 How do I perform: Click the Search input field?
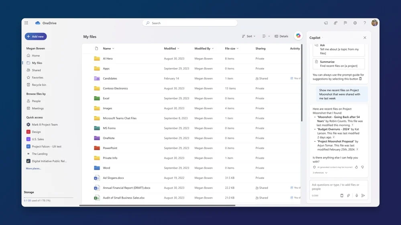(190, 23)
